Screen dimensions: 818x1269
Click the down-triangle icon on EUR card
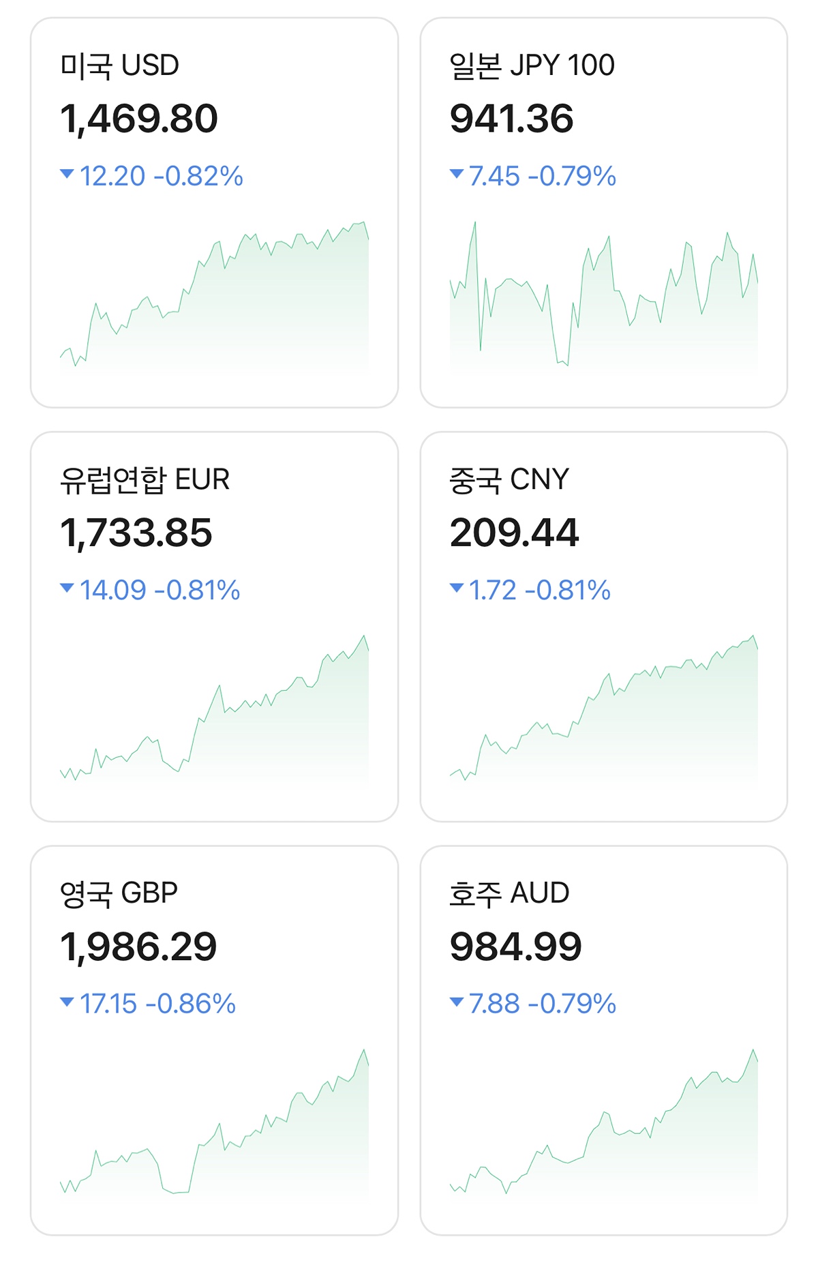click(x=67, y=588)
